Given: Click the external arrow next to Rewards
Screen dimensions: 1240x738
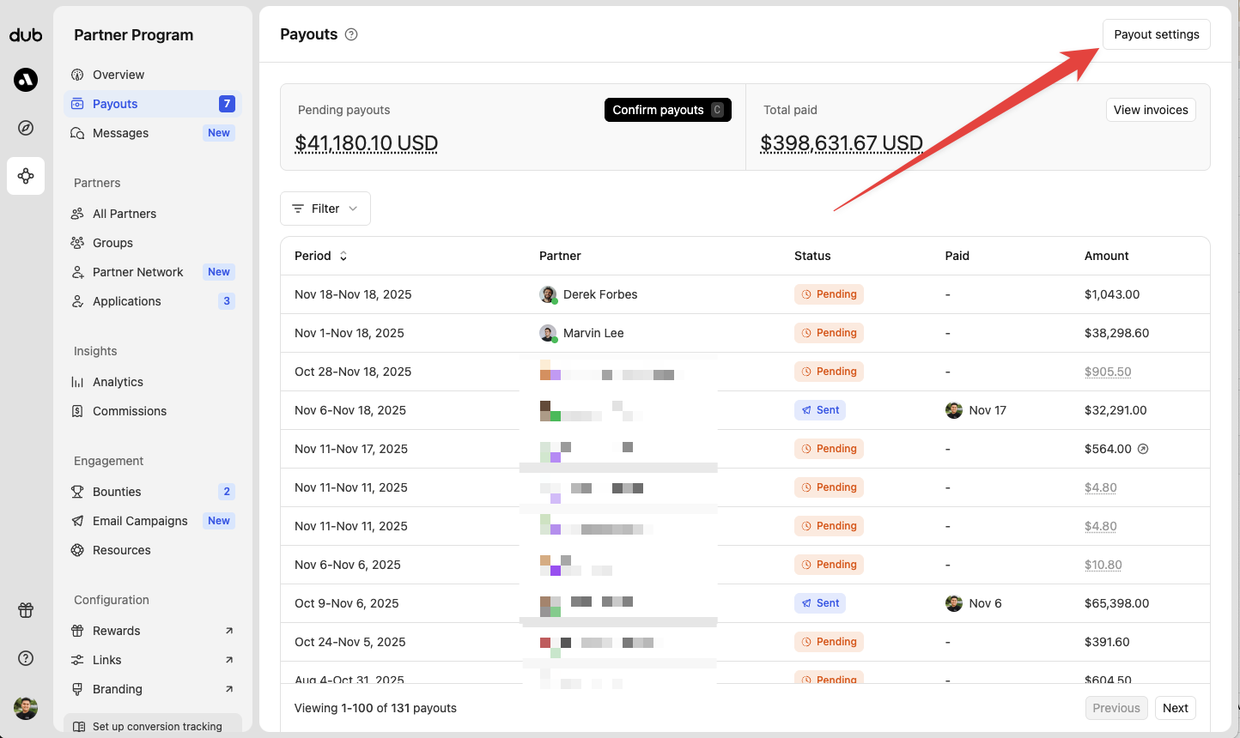Looking at the screenshot, I should 228,630.
